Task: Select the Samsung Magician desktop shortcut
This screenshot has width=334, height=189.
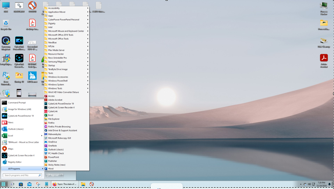Action: tap(6, 43)
